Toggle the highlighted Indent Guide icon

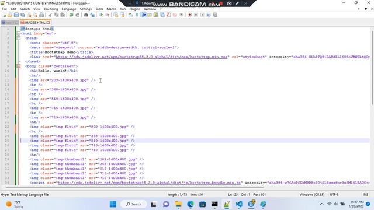144,15
